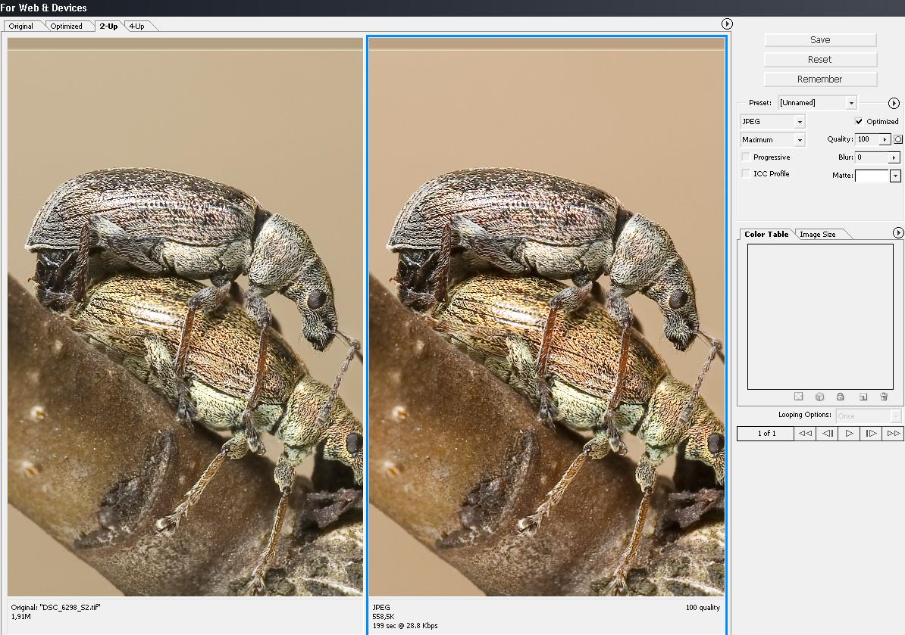Click the web-shift cube icon under the color table

point(819,397)
